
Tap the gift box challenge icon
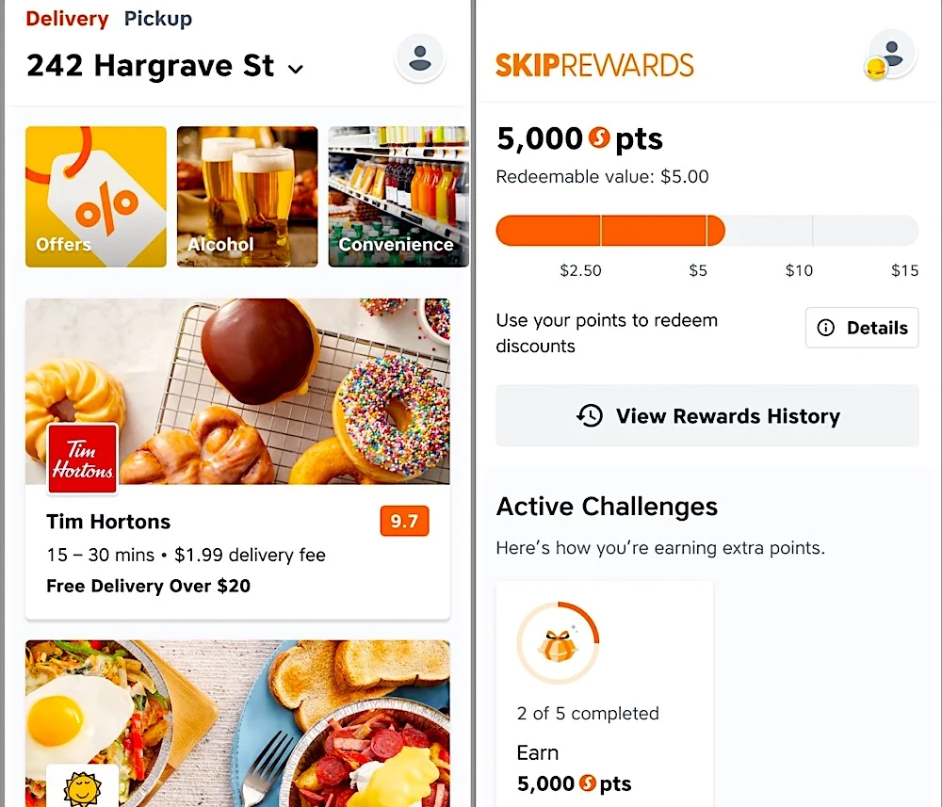[558, 642]
